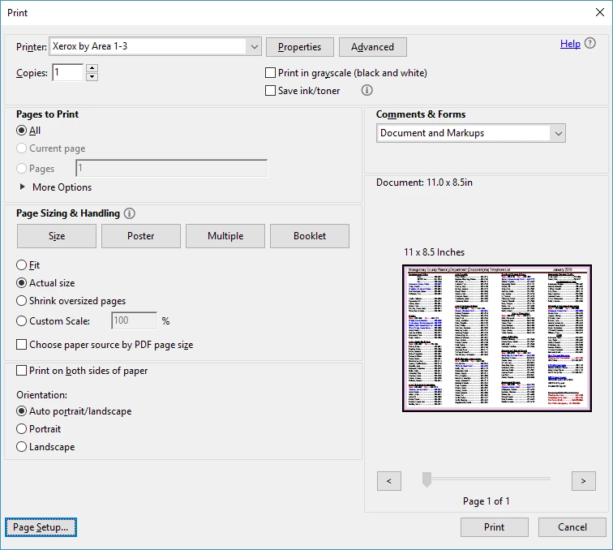Check Choose paper source by PDF page size
The width and height of the screenshot is (613, 550).
click(22, 344)
